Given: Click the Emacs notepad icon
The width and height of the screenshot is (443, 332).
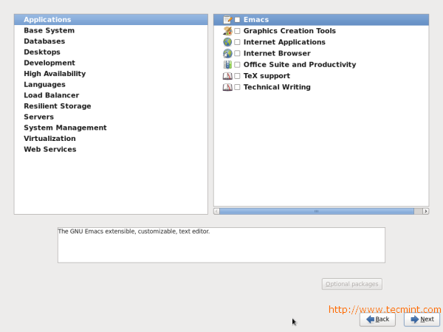Looking at the screenshot, I should pos(227,19).
